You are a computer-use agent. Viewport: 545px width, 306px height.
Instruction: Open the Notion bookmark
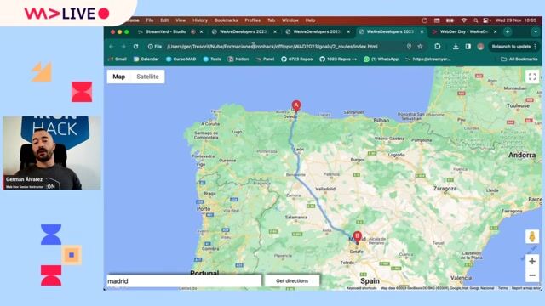click(238, 59)
